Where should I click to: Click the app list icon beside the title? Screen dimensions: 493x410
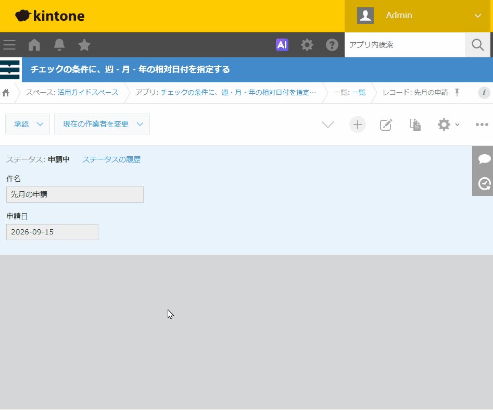coord(10,69)
